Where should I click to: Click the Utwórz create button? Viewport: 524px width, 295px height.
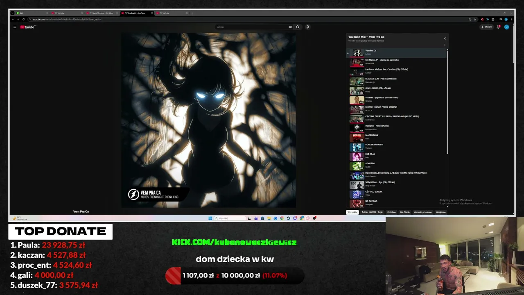coord(487,27)
